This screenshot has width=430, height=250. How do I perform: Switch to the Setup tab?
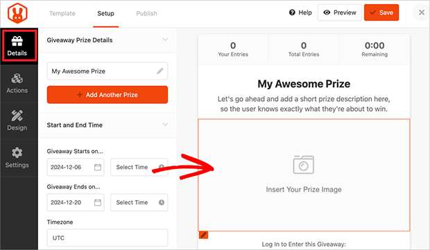click(x=106, y=13)
